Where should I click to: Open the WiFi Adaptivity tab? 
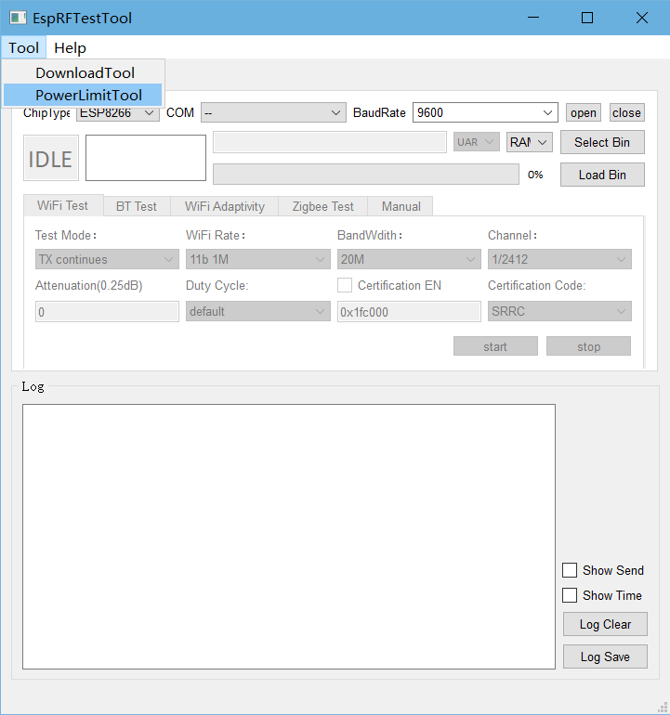tap(224, 206)
